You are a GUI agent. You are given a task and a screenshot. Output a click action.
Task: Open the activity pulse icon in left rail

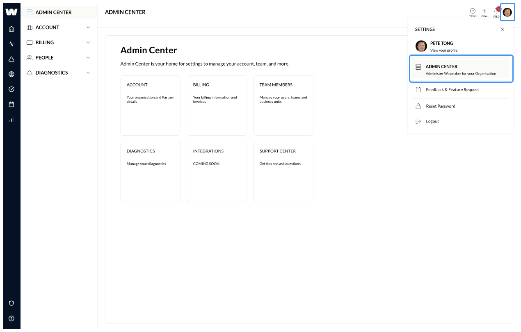11,44
